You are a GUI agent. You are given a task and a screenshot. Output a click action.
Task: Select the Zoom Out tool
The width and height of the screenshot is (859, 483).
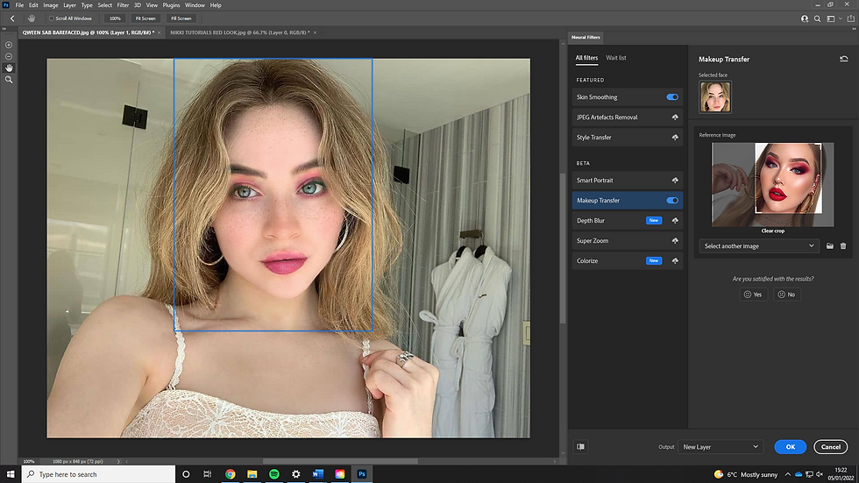pos(9,56)
